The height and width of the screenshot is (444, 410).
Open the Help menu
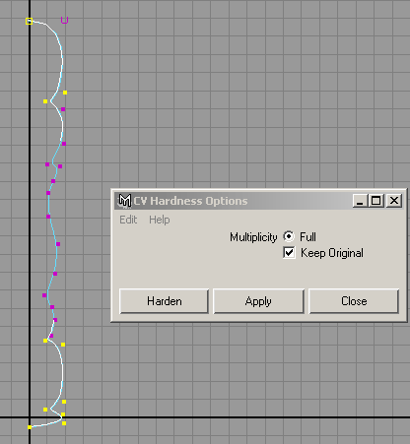point(160,220)
